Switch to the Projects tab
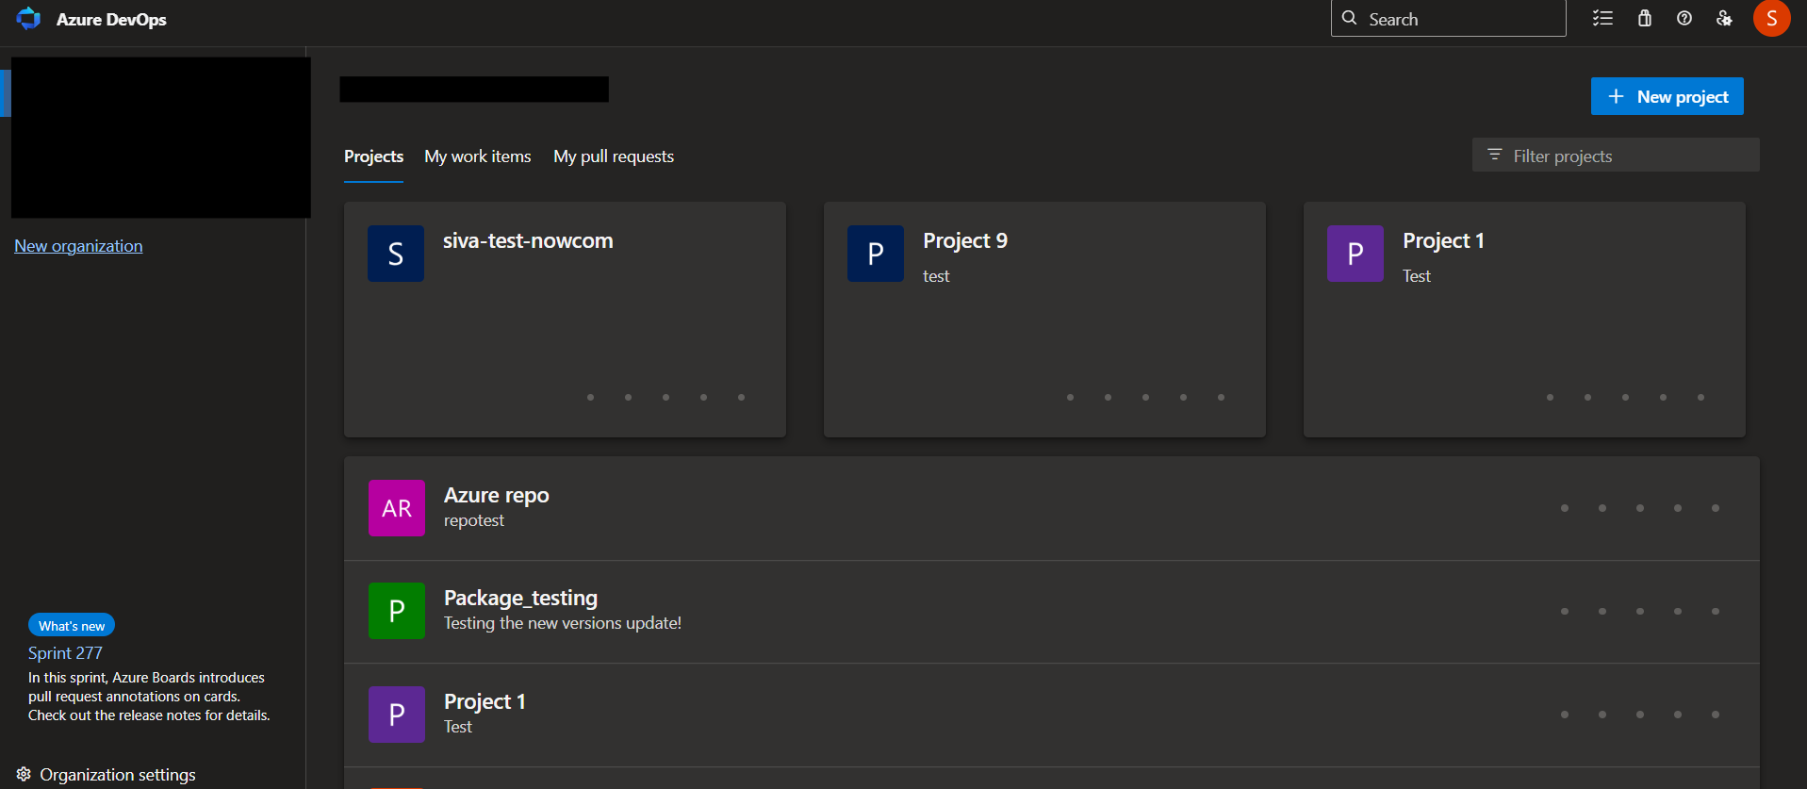 pyautogui.click(x=373, y=156)
